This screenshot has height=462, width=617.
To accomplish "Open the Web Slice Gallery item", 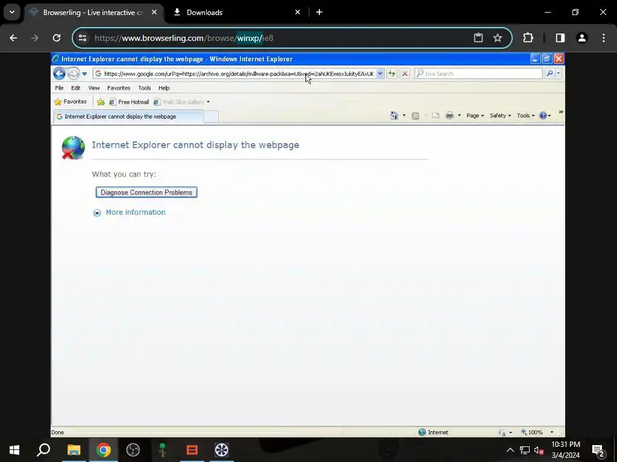I will [181, 102].
